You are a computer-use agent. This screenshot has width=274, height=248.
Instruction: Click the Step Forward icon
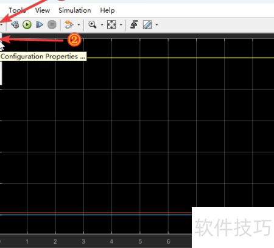pyautogui.click(x=40, y=24)
